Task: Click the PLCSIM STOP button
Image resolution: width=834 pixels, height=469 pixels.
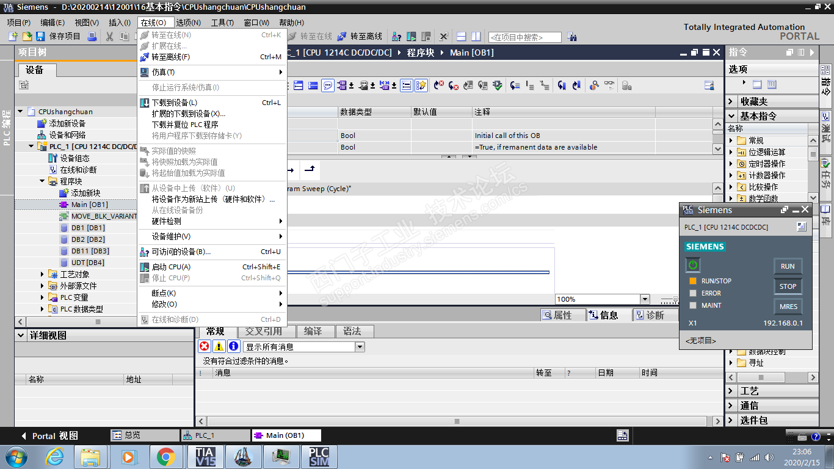Action: (x=788, y=286)
